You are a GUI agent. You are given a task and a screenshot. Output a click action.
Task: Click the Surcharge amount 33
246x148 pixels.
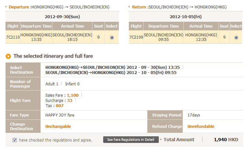[70, 100]
